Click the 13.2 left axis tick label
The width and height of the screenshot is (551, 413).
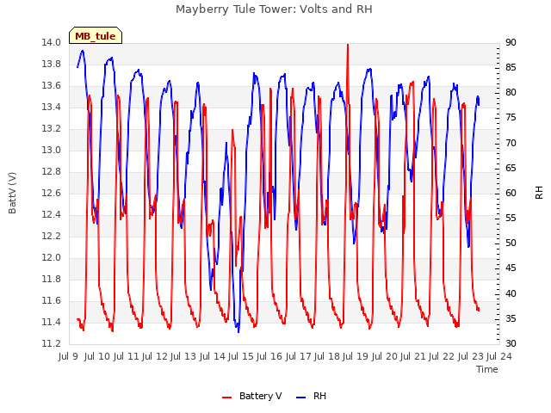click(x=51, y=128)
